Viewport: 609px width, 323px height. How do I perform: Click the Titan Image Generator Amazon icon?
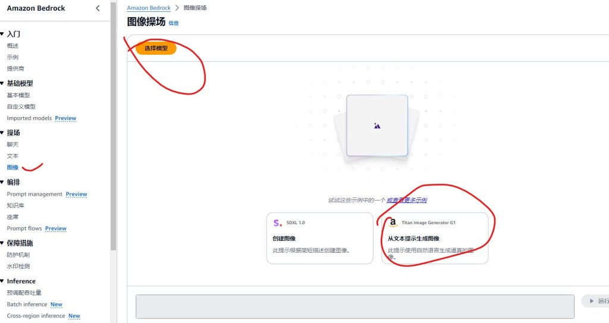(x=393, y=223)
